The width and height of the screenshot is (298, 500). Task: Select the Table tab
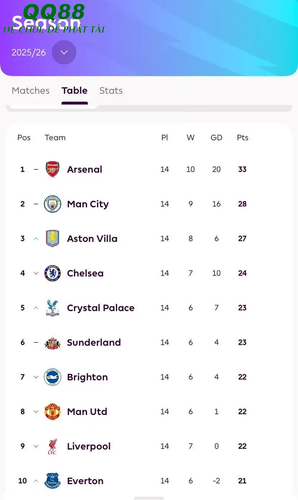(74, 90)
